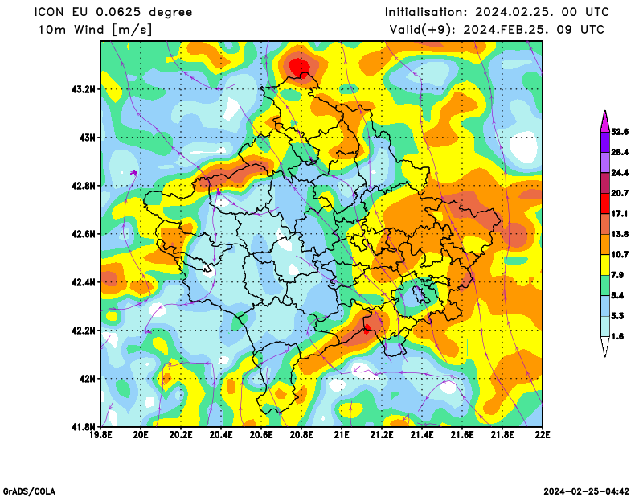Click the 43N latitude label
The height and width of the screenshot is (497, 643).
pyautogui.click(x=88, y=138)
